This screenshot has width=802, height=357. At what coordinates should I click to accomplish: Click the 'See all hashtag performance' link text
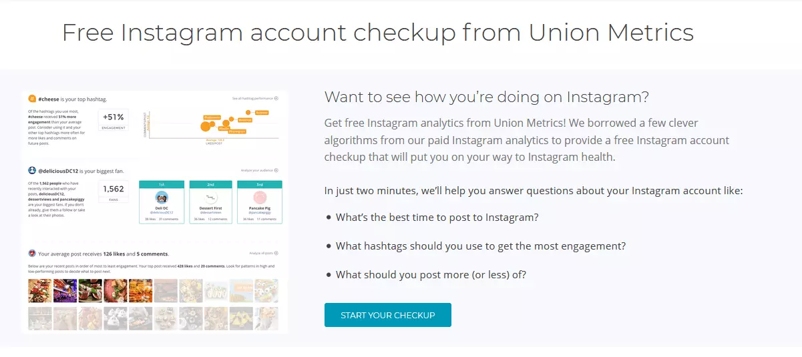click(x=252, y=98)
